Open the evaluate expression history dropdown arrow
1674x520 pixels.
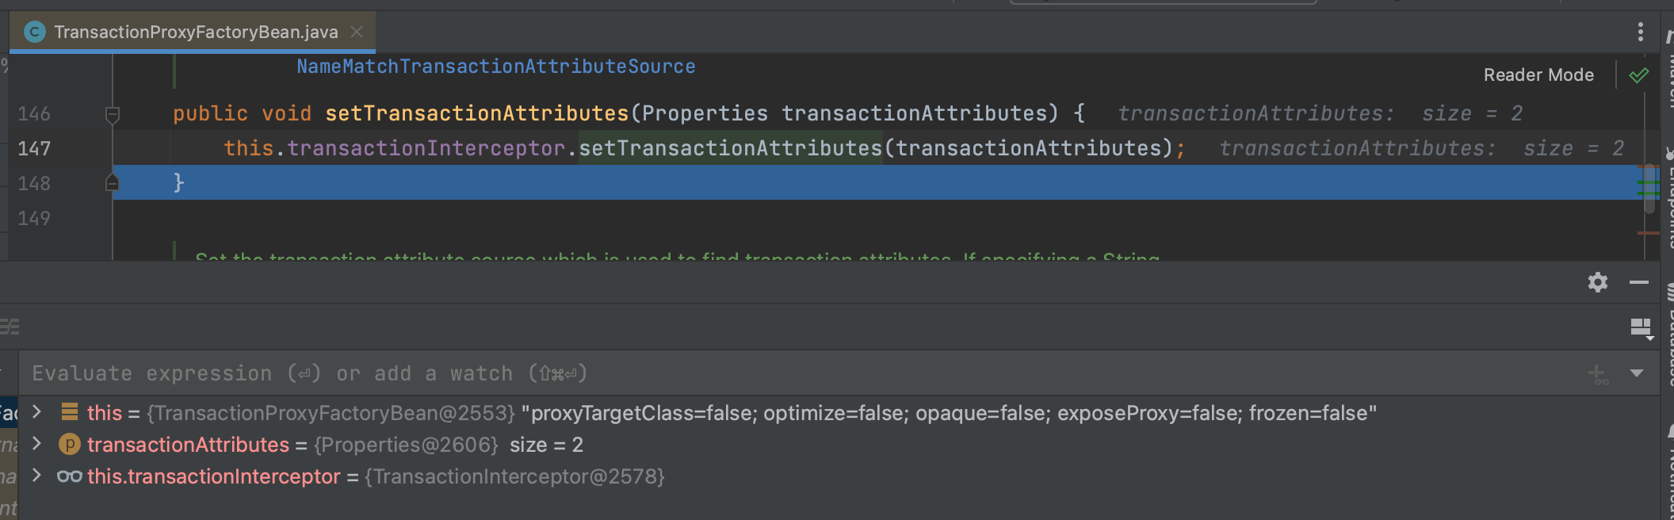tap(1637, 373)
